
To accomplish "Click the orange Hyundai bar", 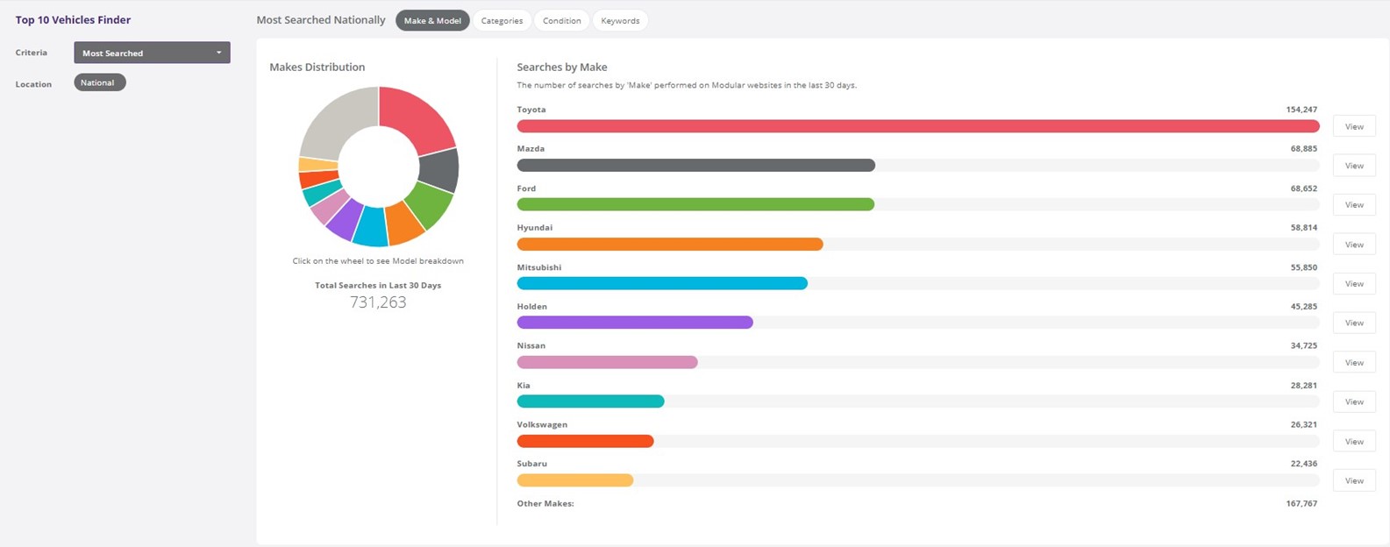I will [670, 244].
